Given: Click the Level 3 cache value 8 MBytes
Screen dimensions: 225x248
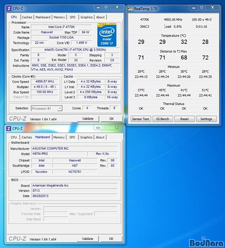Looking at the screenshot, I should (90, 97).
